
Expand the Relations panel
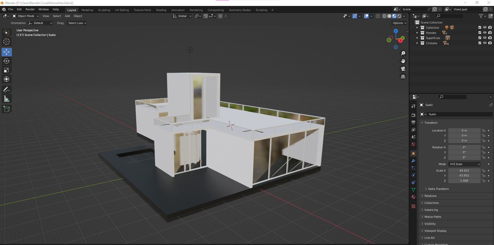pos(430,196)
